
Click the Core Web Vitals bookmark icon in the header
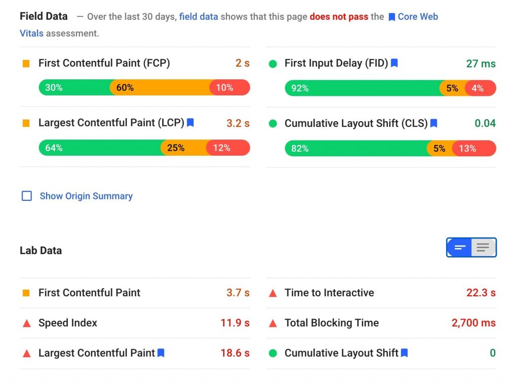click(391, 16)
